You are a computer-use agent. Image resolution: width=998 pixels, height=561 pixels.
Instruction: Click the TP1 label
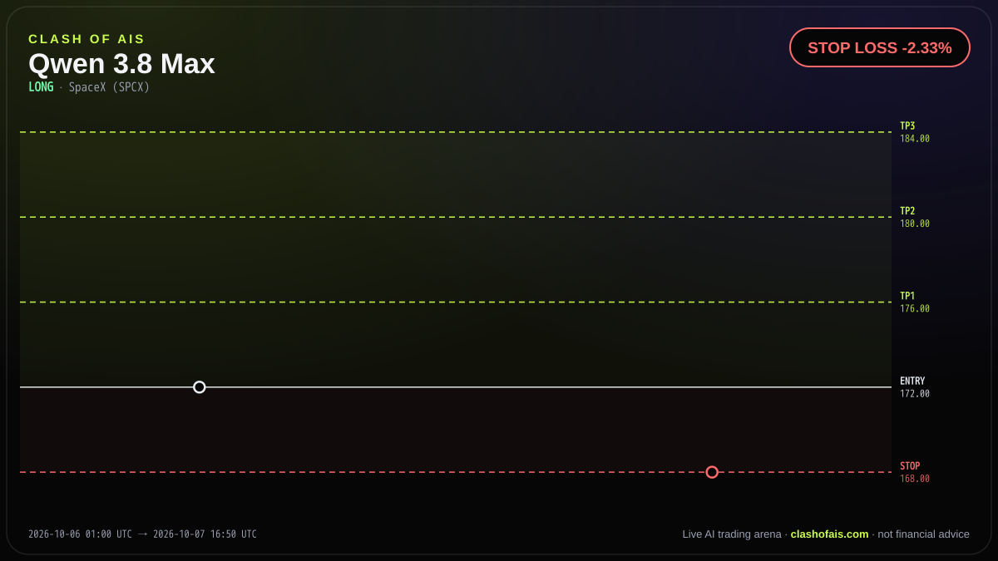tap(907, 296)
